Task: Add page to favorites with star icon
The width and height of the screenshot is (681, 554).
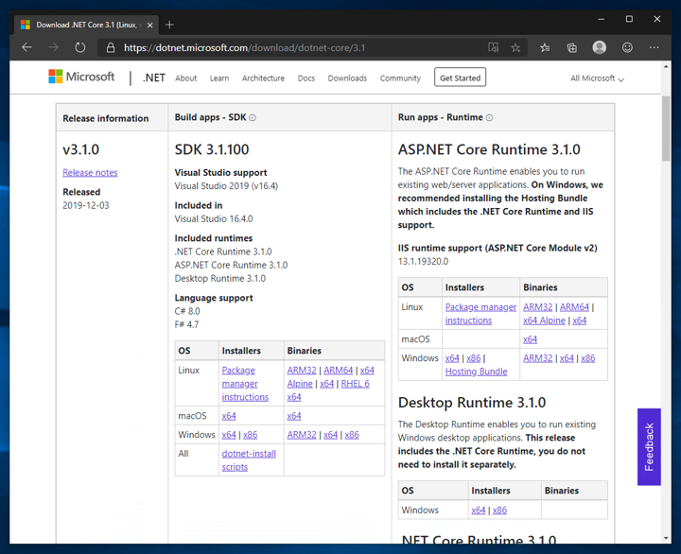Action: 515,48
